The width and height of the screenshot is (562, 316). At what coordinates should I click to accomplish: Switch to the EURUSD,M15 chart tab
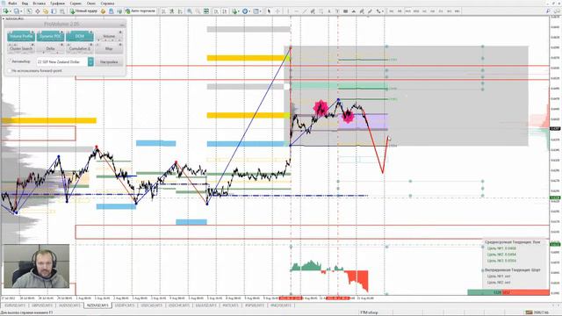point(15,305)
